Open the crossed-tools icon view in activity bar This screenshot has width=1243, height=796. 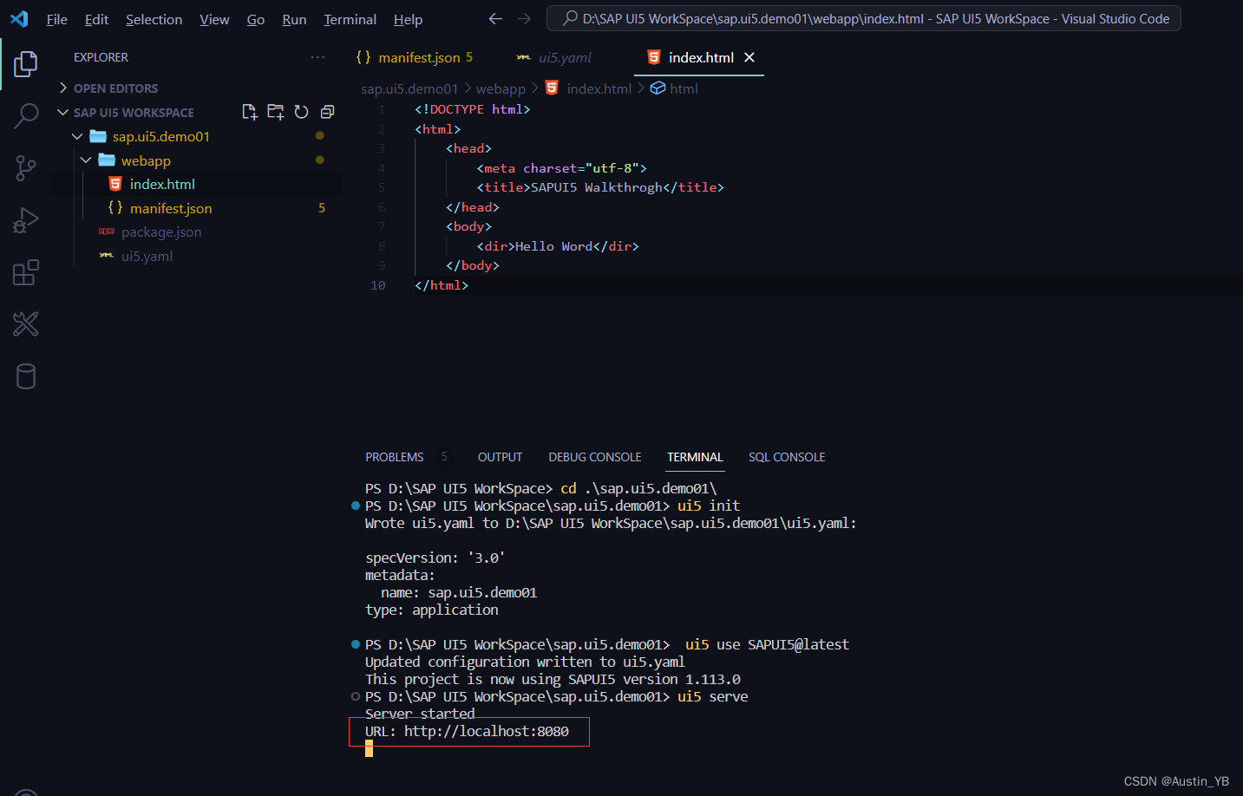[26, 324]
